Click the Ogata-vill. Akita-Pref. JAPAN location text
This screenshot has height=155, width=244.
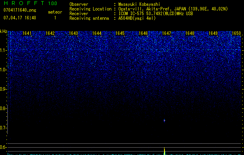(173, 9)
